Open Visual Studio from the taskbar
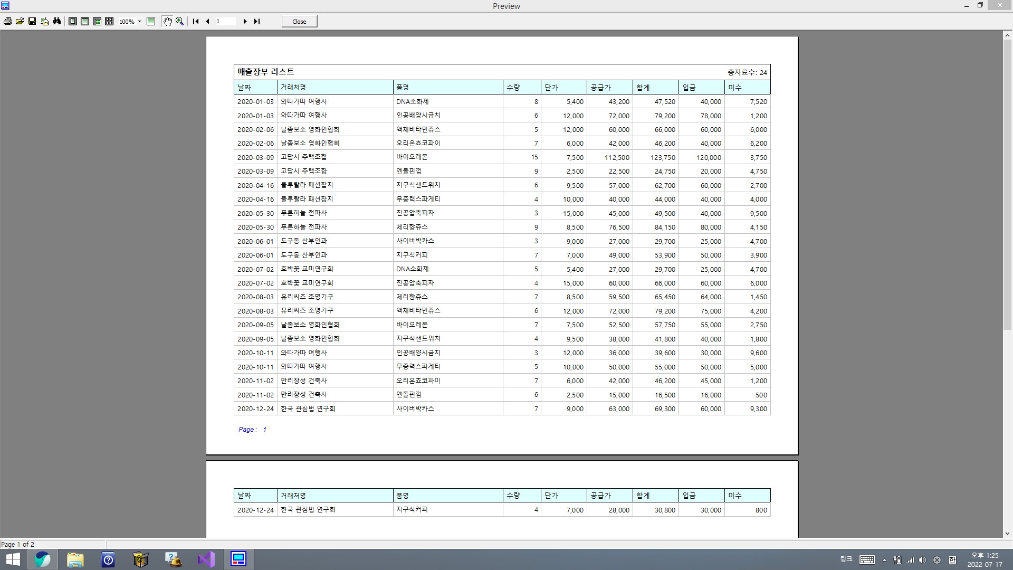This screenshot has width=1013, height=570. [x=206, y=559]
